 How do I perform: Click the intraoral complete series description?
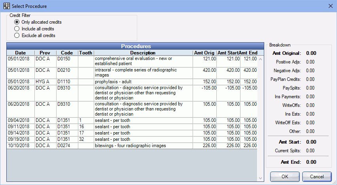[136, 73]
